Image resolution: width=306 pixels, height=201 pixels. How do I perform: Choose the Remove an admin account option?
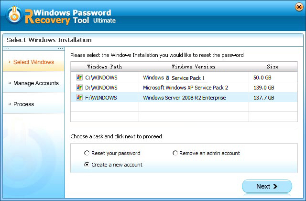coord(175,153)
